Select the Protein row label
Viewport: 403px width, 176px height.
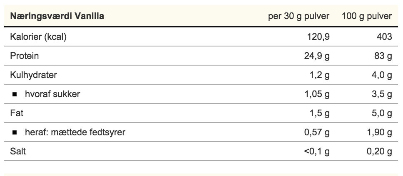tap(25, 56)
